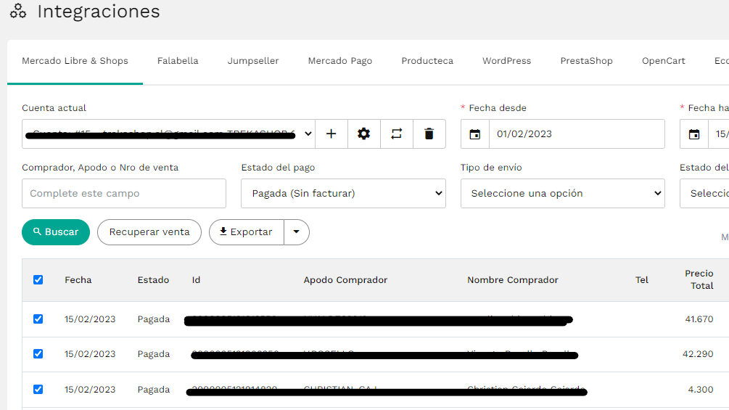729x410 pixels.
Task: Click the trash delete account icon
Action: pyautogui.click(x=429, y=134)
